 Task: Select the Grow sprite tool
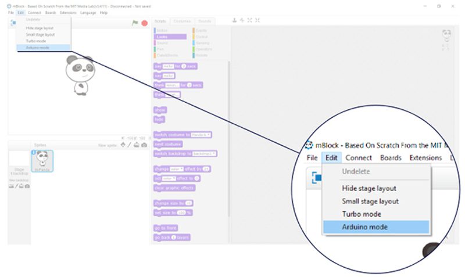coord(250,20)
